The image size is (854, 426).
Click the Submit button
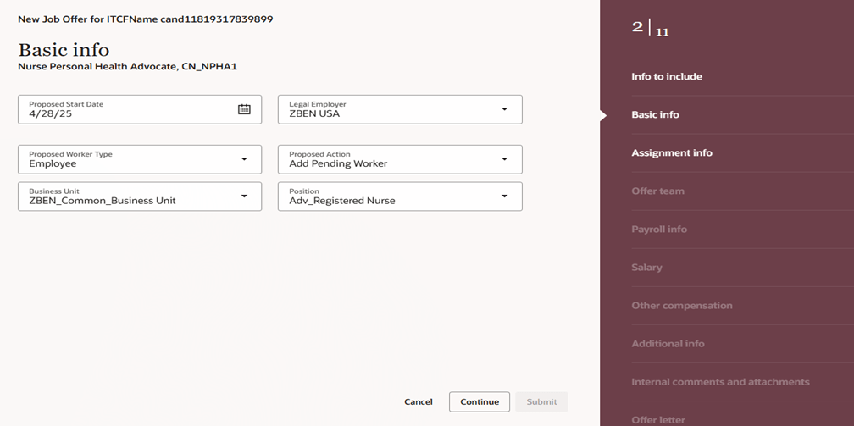pyautogui.click(x=541, y=402)
